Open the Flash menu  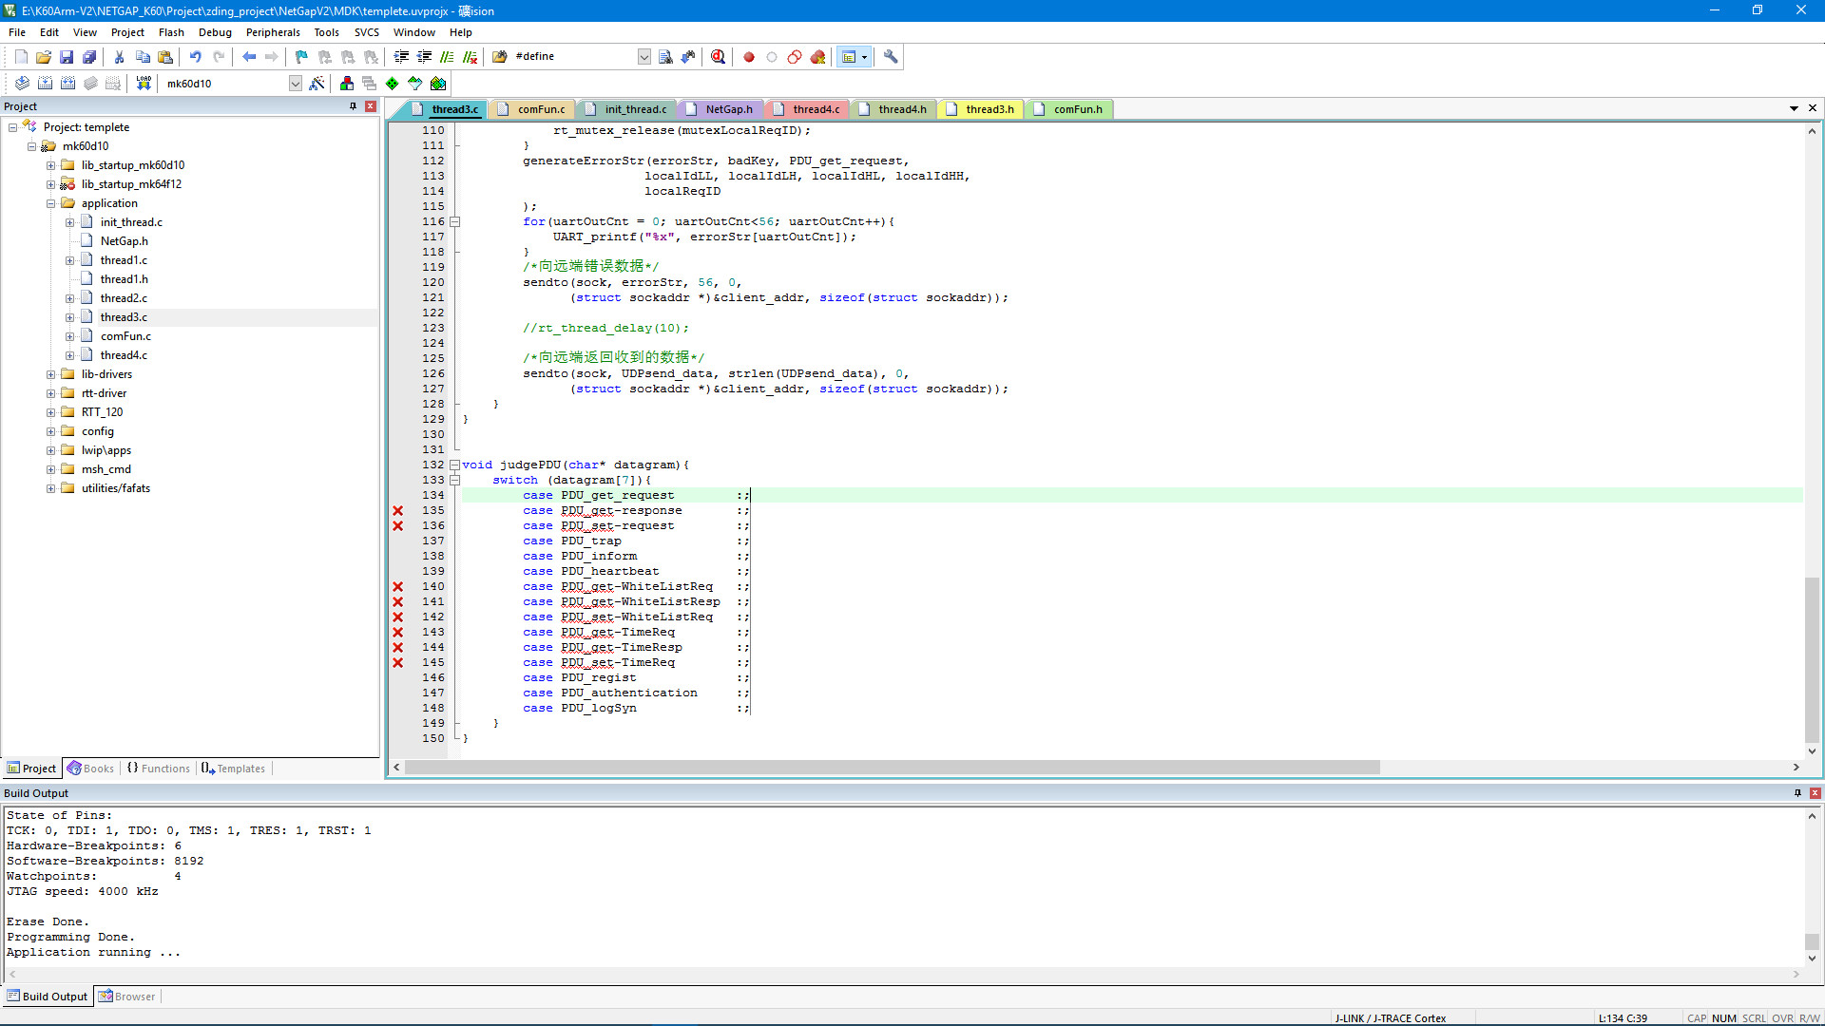pos(171,32)
